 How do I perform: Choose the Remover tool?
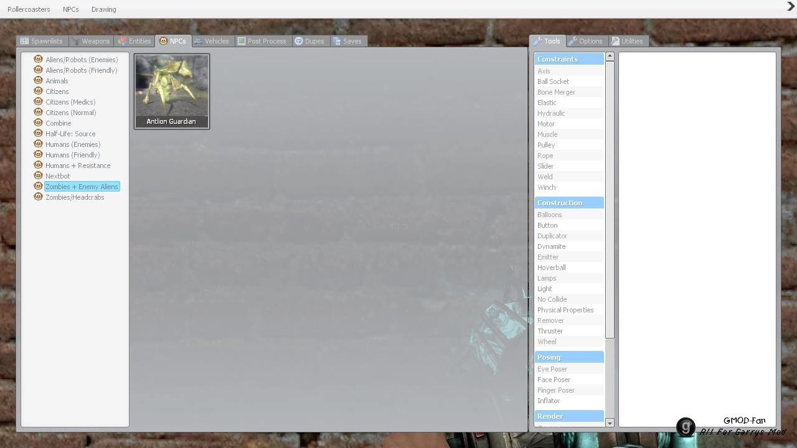point(569,320)
